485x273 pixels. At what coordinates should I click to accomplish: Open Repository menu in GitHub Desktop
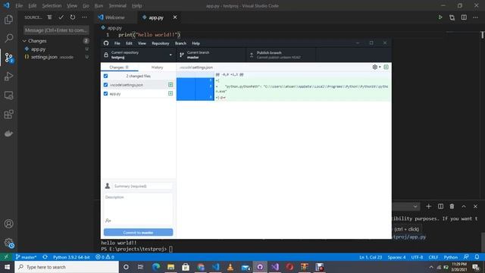[x=160, y=43]
